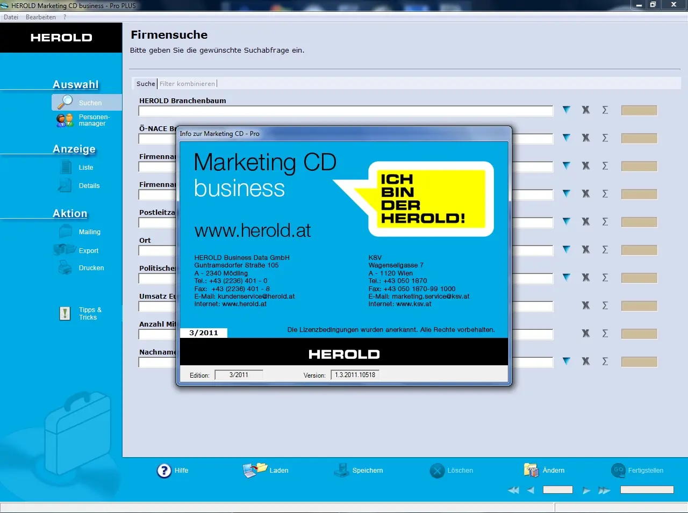Expand the Ö-NACE dropdown arrow
Viewport: 688px width, 513px height.
point(566,138)
